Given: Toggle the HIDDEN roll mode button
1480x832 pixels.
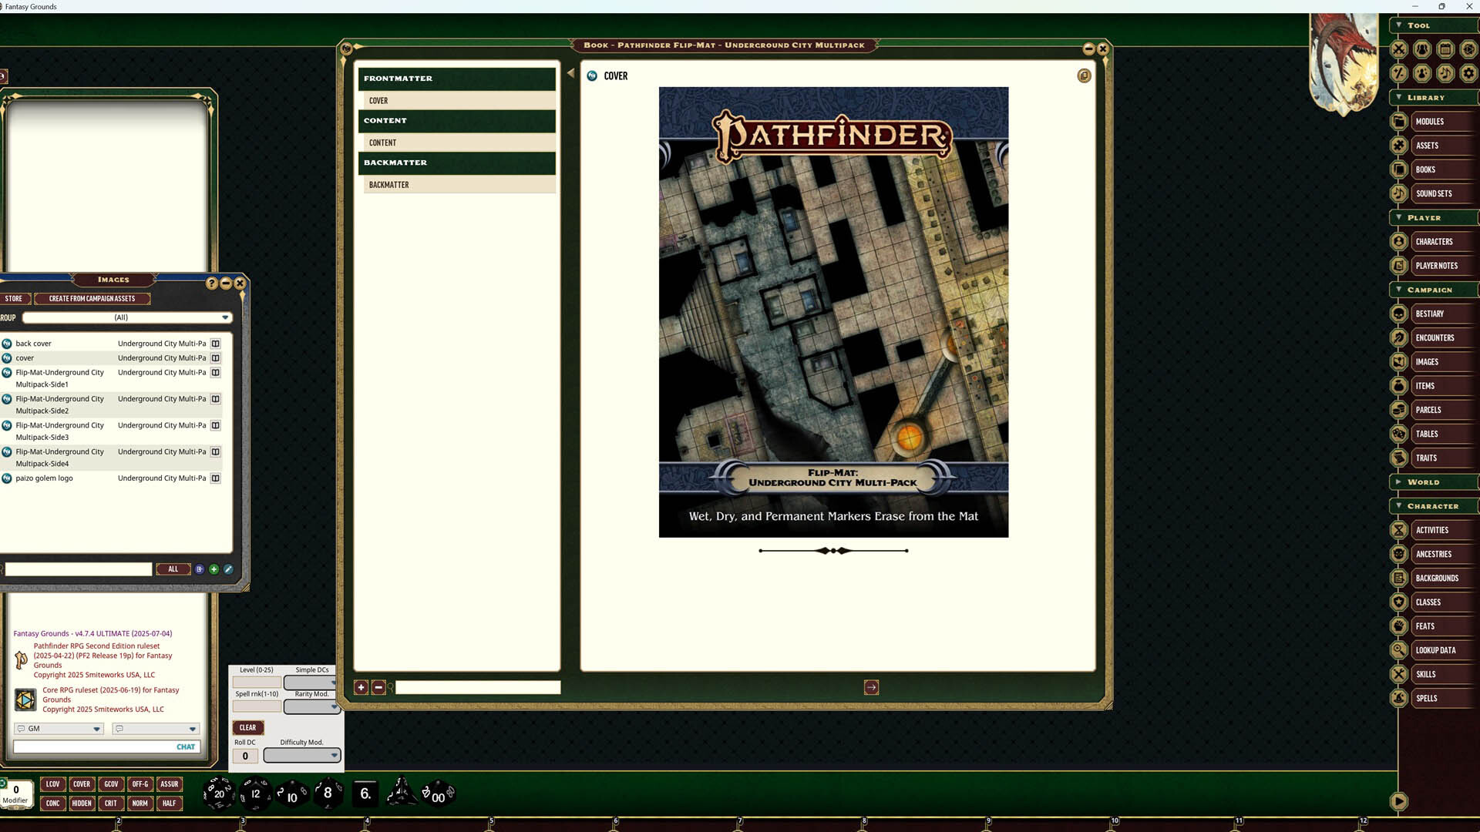Looking at the screenshot, I should (82, 803).
